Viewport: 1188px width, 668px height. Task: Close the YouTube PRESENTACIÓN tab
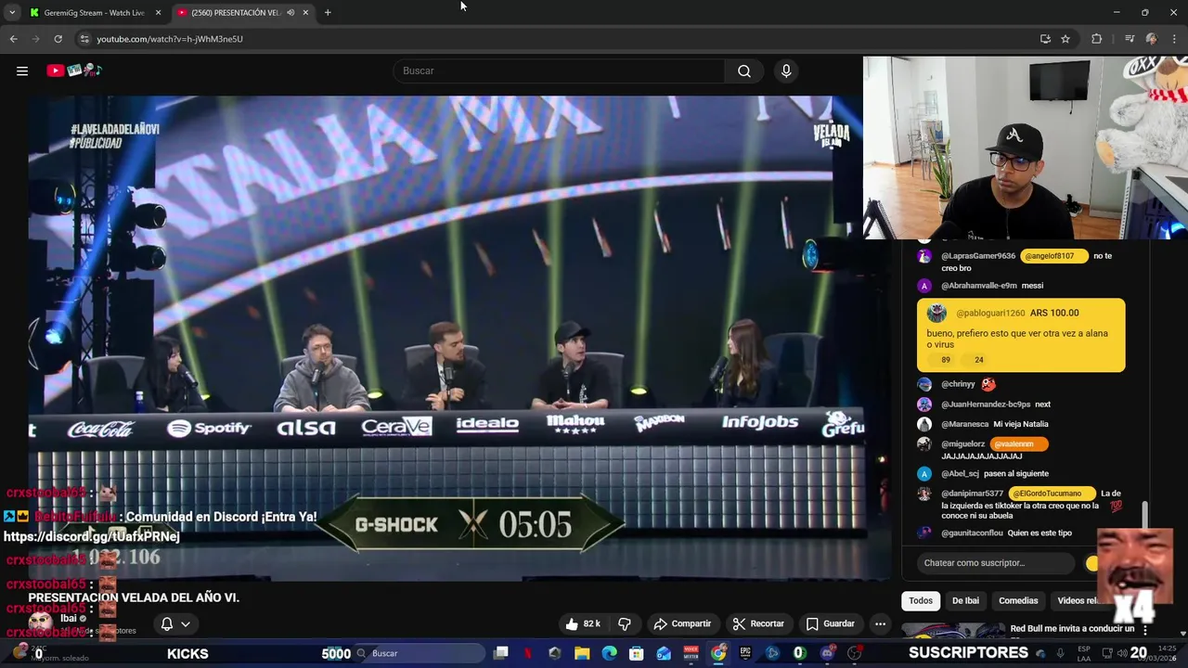[x=305, y=13]
